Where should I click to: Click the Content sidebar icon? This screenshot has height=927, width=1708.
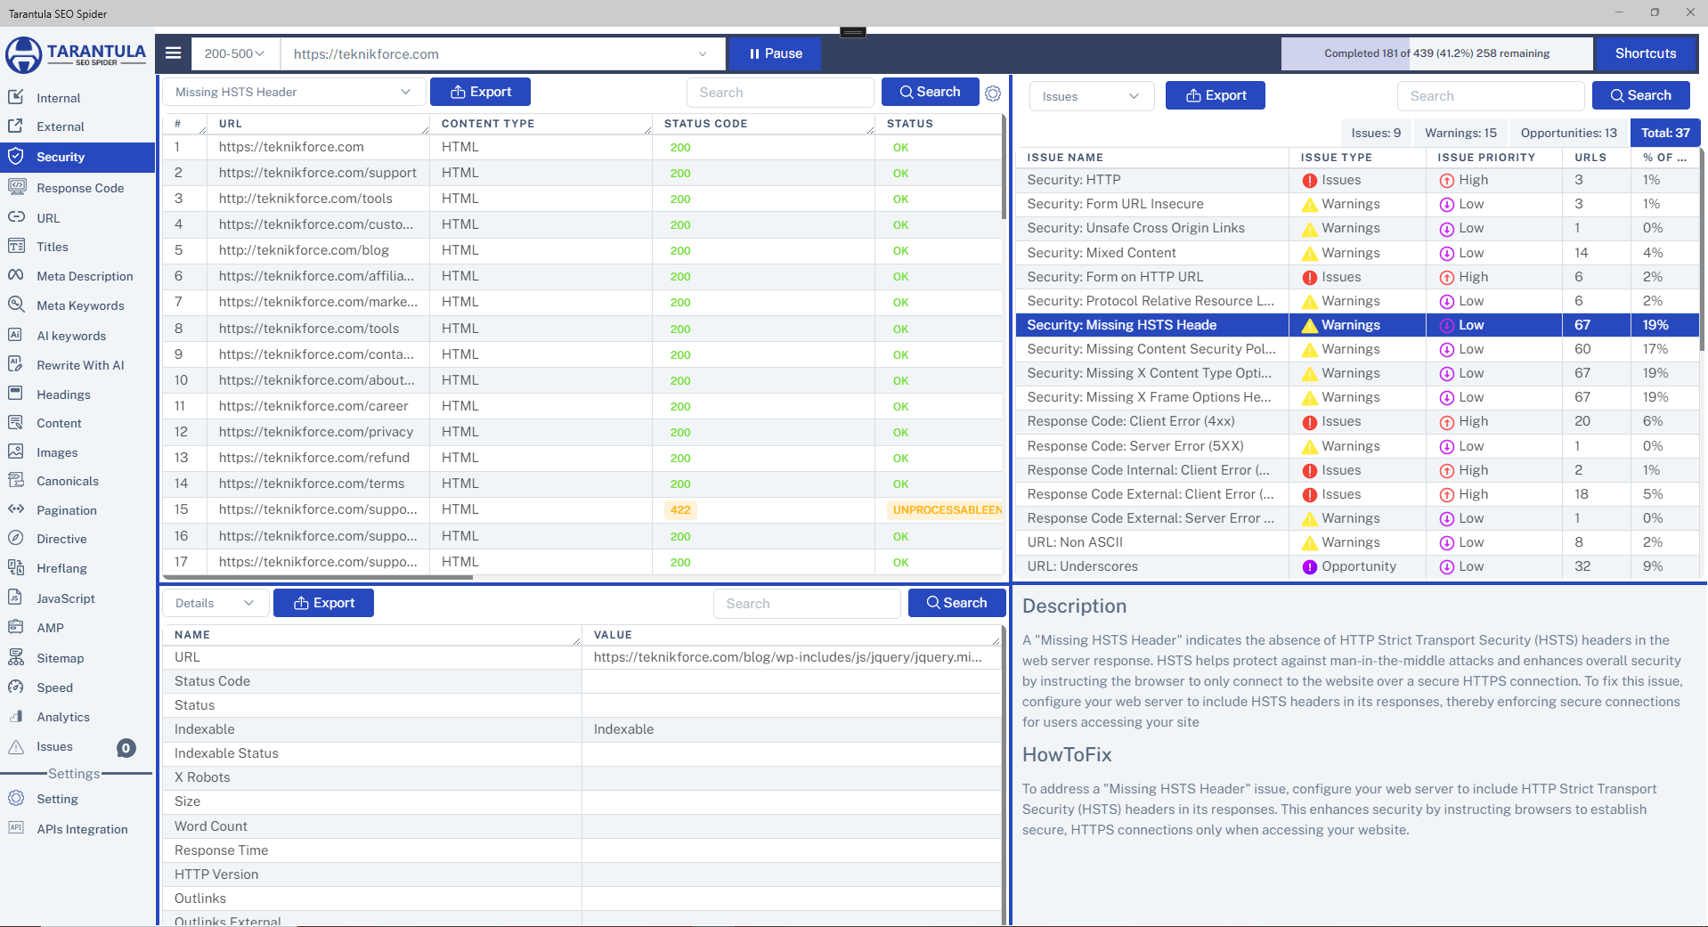16,423
